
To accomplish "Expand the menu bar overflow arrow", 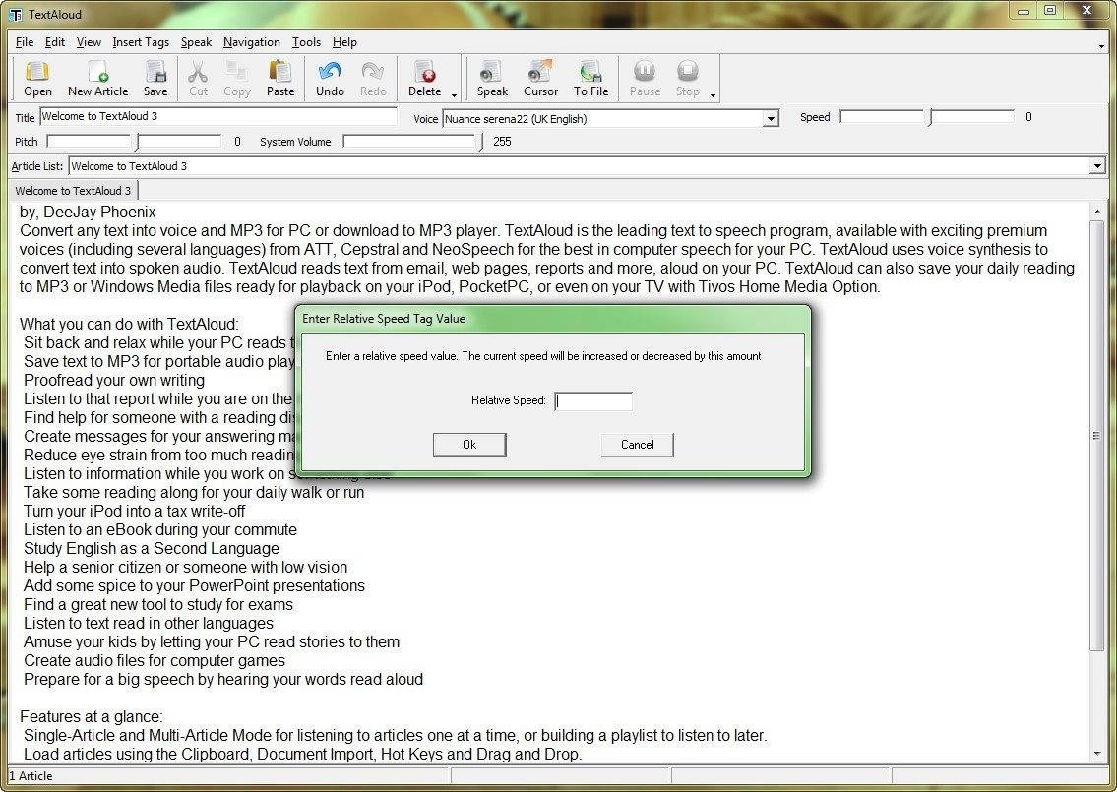I will [1102, 46].
